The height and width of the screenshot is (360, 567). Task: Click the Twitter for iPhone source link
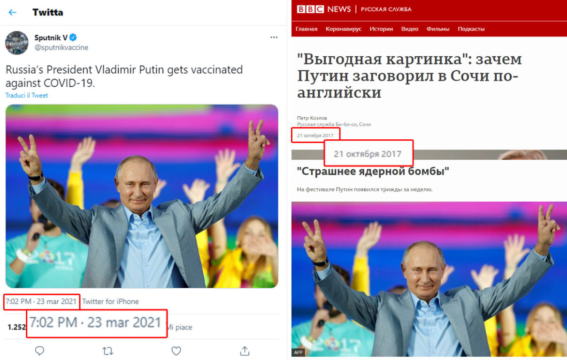111,301
